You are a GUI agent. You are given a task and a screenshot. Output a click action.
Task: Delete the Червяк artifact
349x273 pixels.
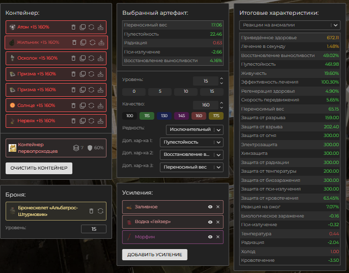(x=73, y=121)
